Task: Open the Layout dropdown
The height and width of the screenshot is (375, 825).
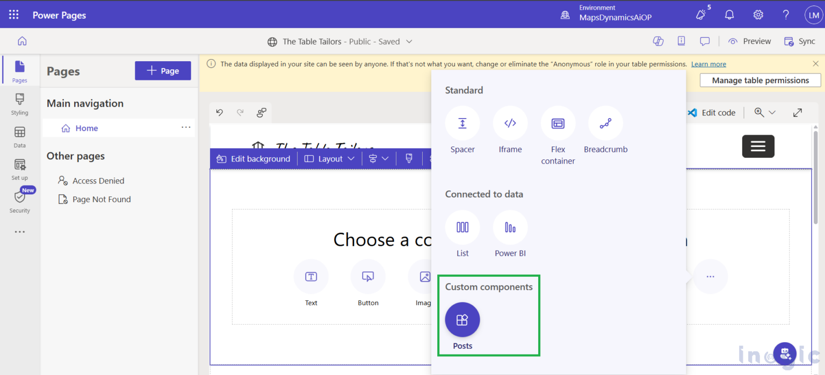Action: tap(329, 158)
